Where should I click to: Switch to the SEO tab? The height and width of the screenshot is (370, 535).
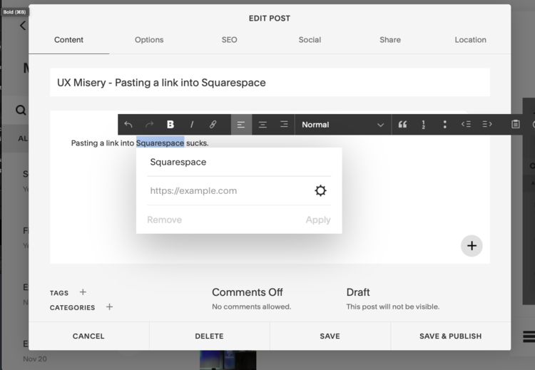[x=229, y=39]
